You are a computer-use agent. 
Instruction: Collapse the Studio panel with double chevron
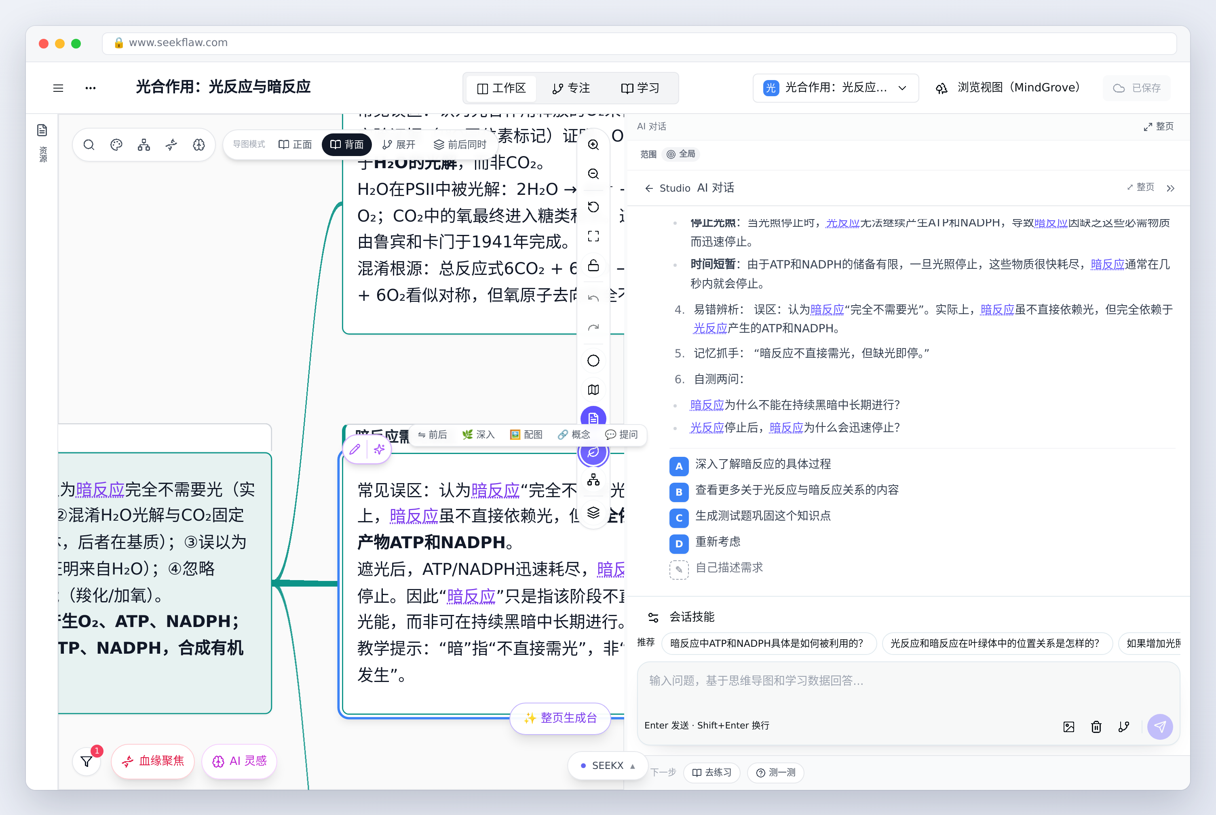pyautogui.click(x=1170, y=188)
